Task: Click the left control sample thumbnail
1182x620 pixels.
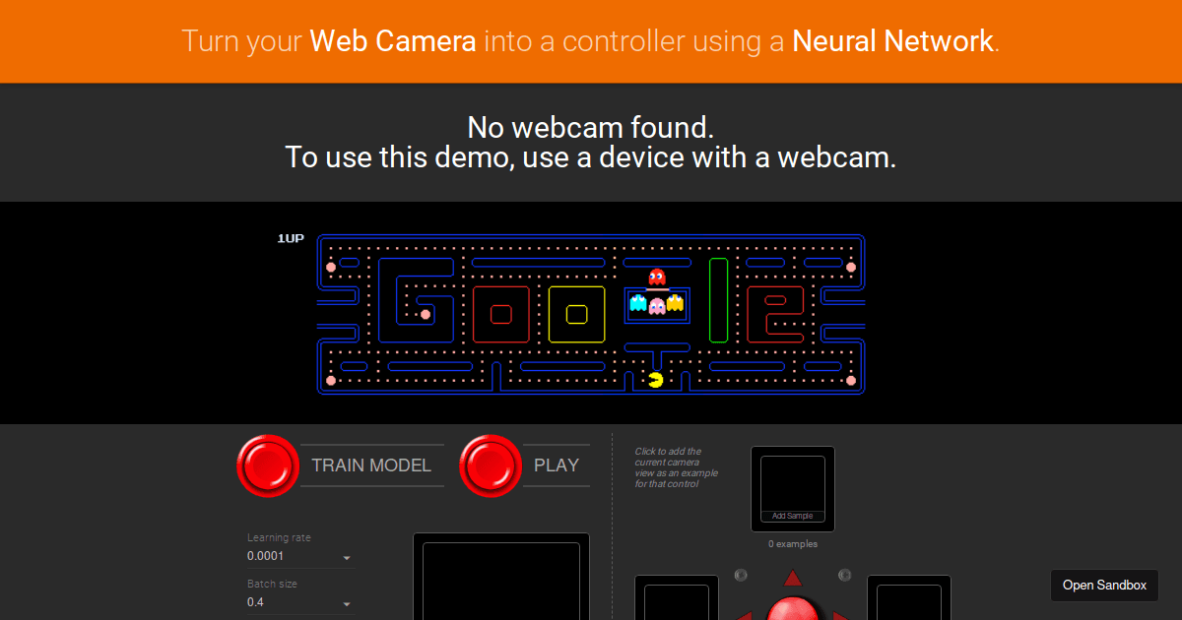Action: 676,597
